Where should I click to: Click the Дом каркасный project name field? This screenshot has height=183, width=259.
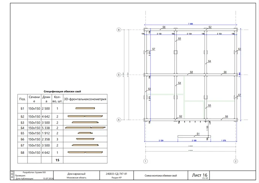pos(76,173)
